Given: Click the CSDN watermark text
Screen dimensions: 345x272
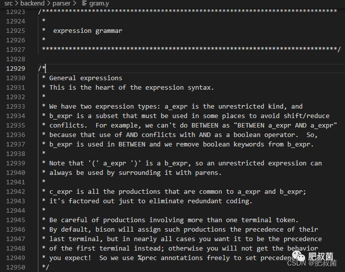Looking at the screenshot, I should pos(296,263).
